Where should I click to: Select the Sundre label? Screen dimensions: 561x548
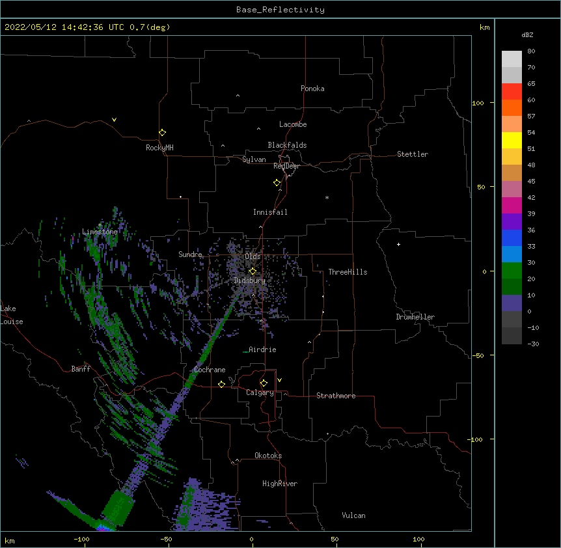190,254
